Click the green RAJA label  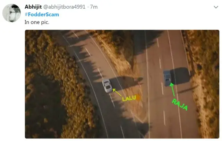[x=180, y=104]
